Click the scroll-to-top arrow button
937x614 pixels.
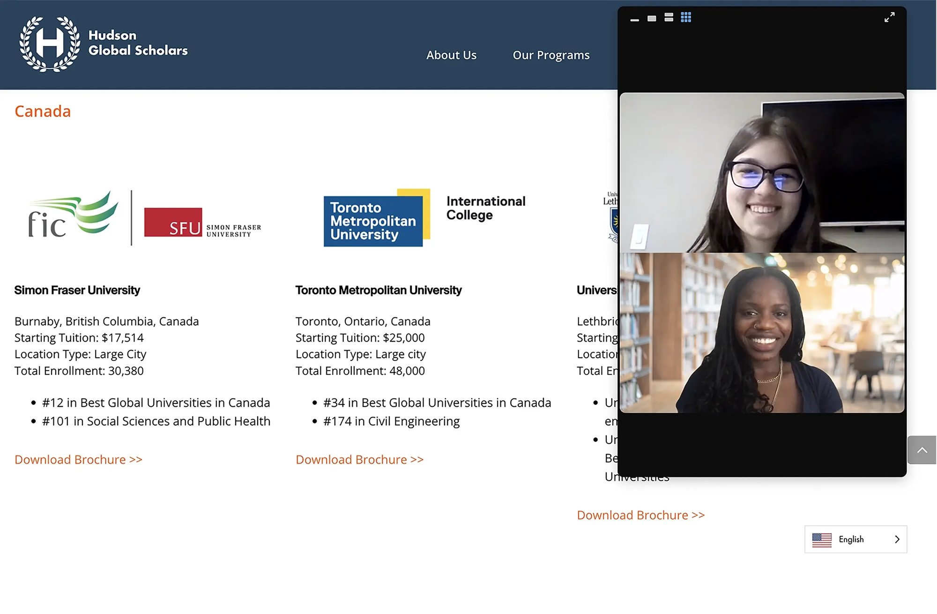pyautogui.click(x=922, y=450)
